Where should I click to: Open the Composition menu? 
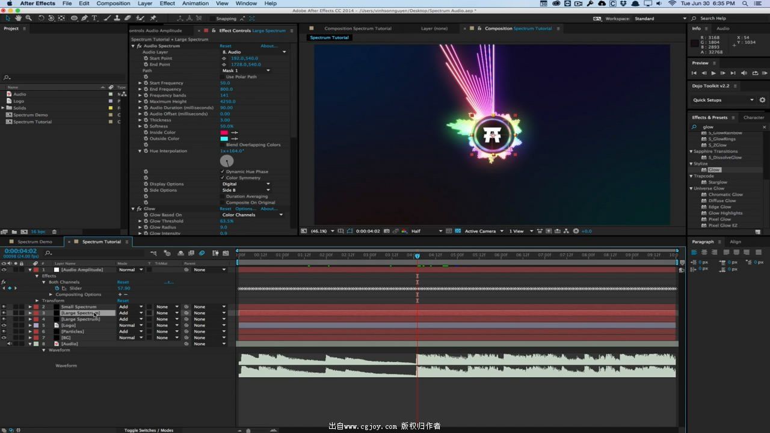point(113,4)
